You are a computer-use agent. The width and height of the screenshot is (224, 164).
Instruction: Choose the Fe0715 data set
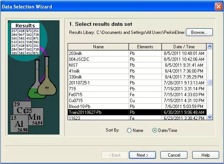point(98,95)
